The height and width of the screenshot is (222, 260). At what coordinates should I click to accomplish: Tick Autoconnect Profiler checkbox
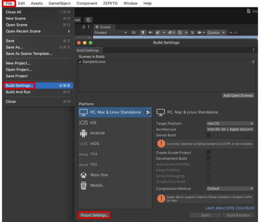[x=208, y=164]
